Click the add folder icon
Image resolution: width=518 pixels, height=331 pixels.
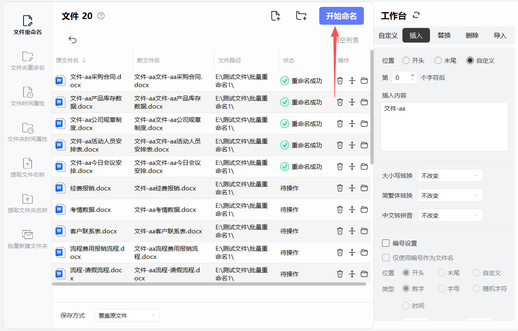[x=301, y=16]
